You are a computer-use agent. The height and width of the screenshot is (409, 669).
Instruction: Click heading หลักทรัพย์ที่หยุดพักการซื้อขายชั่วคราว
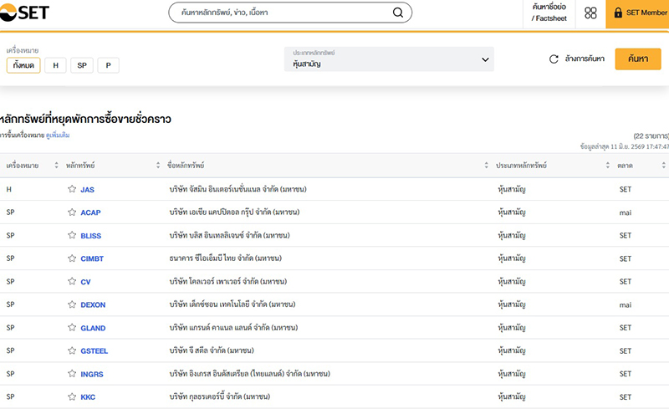pyautogui.click(x=85, y=119)
